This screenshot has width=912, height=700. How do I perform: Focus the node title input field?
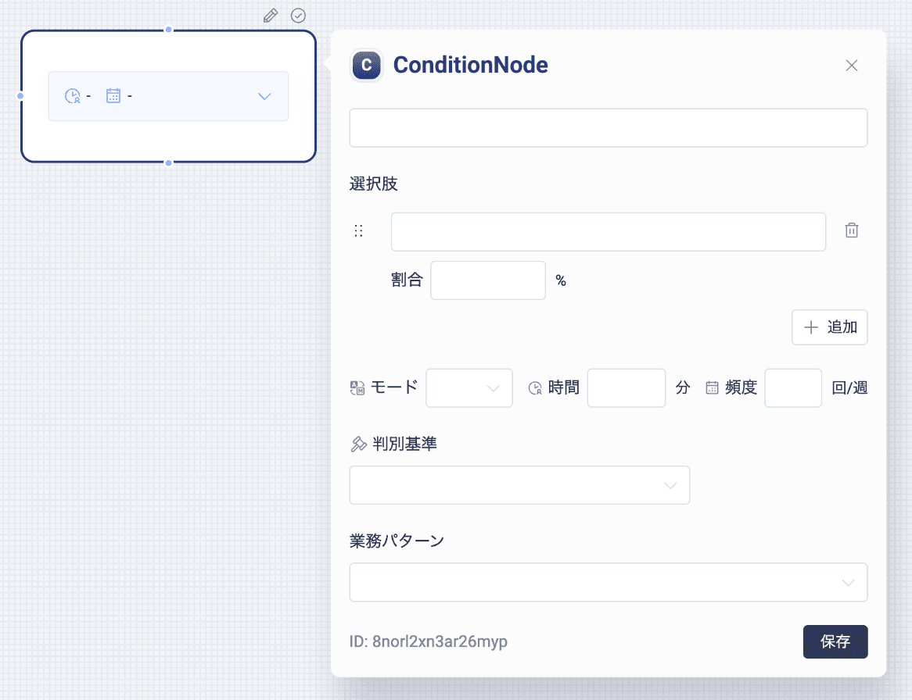coord(609,128)
